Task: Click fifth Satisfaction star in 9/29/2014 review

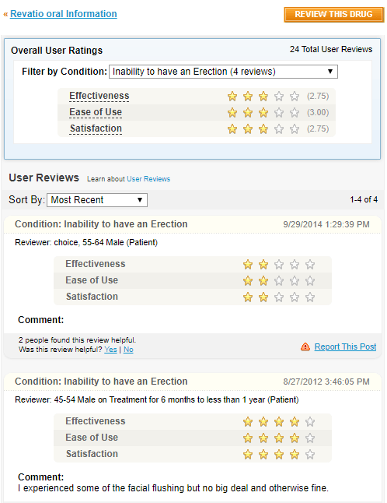Action: click(310, 297)
